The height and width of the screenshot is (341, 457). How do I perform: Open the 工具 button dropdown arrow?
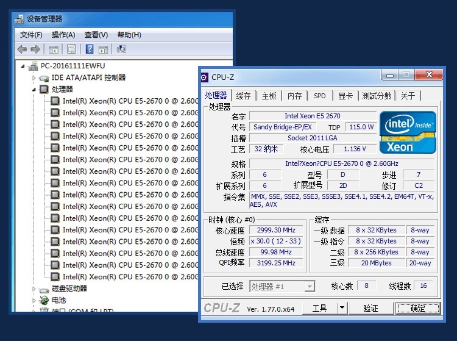[342, 307]
